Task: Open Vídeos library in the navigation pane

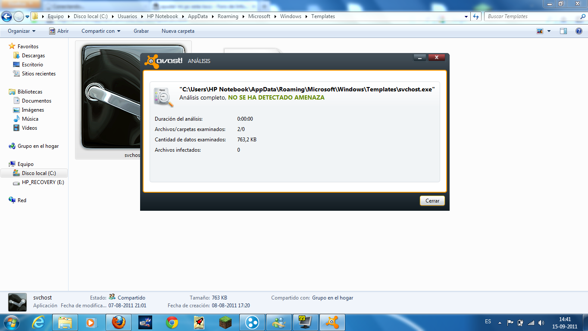Action: [29, 128]
